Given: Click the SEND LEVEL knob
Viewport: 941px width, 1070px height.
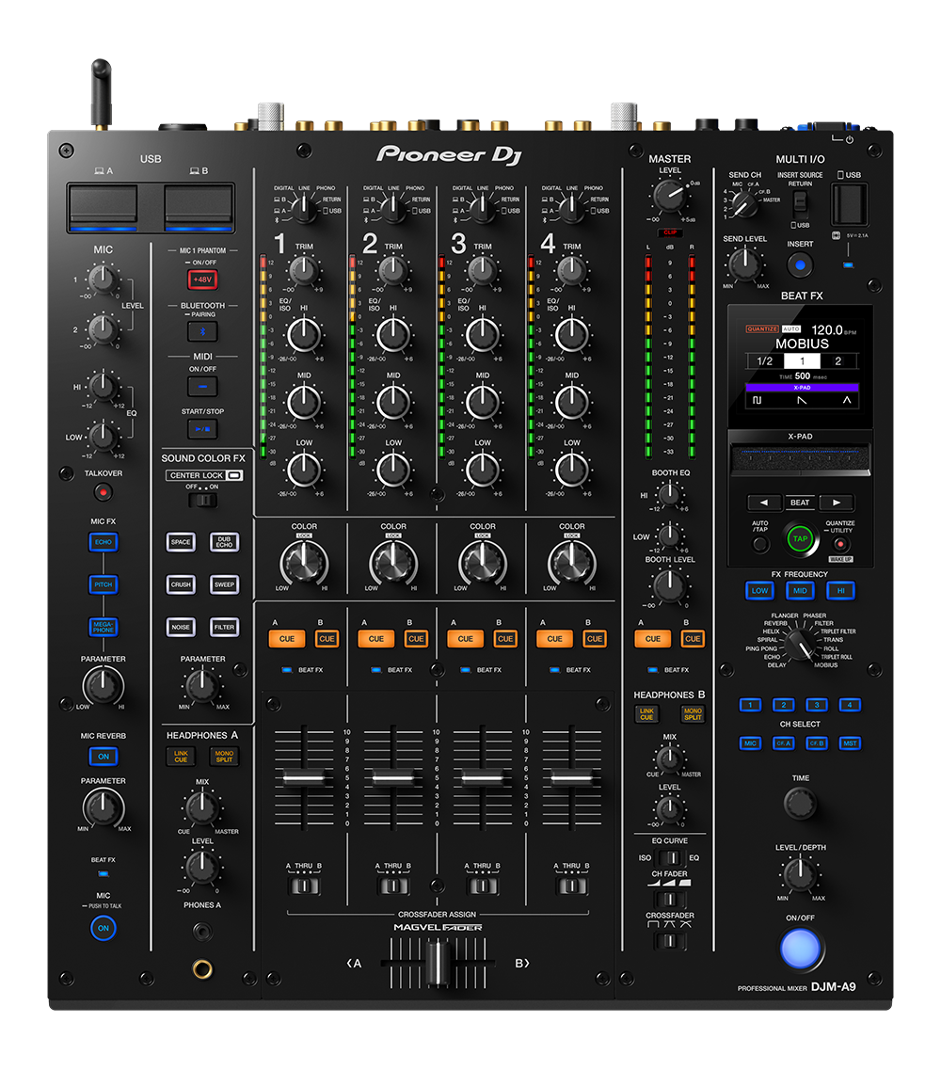Looking at the screenshot, I should coord(744,264).
